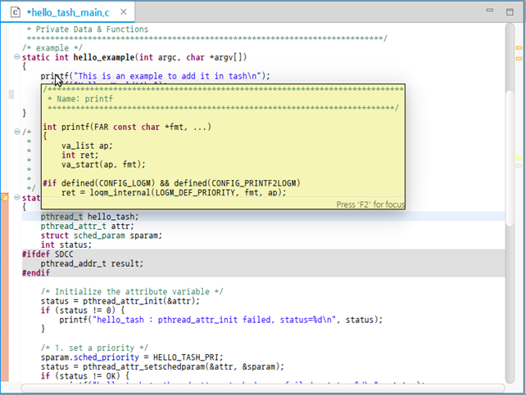The width and height of the screenshot is (526, 395).
Task: Click the #endif directive line
Action: (35, 273)
